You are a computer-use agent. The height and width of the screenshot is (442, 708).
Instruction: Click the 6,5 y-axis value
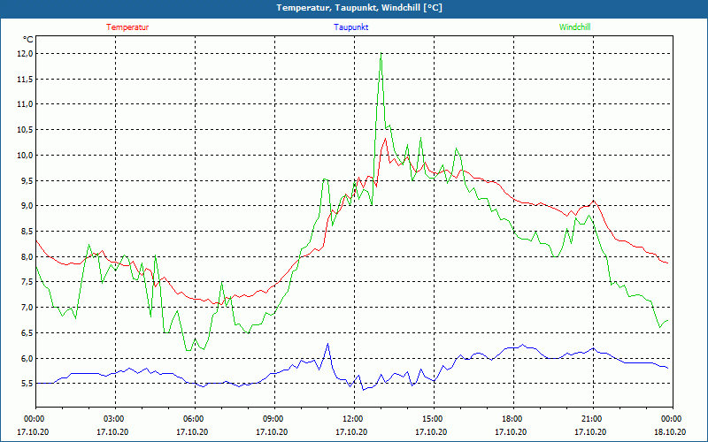(27, 333)
